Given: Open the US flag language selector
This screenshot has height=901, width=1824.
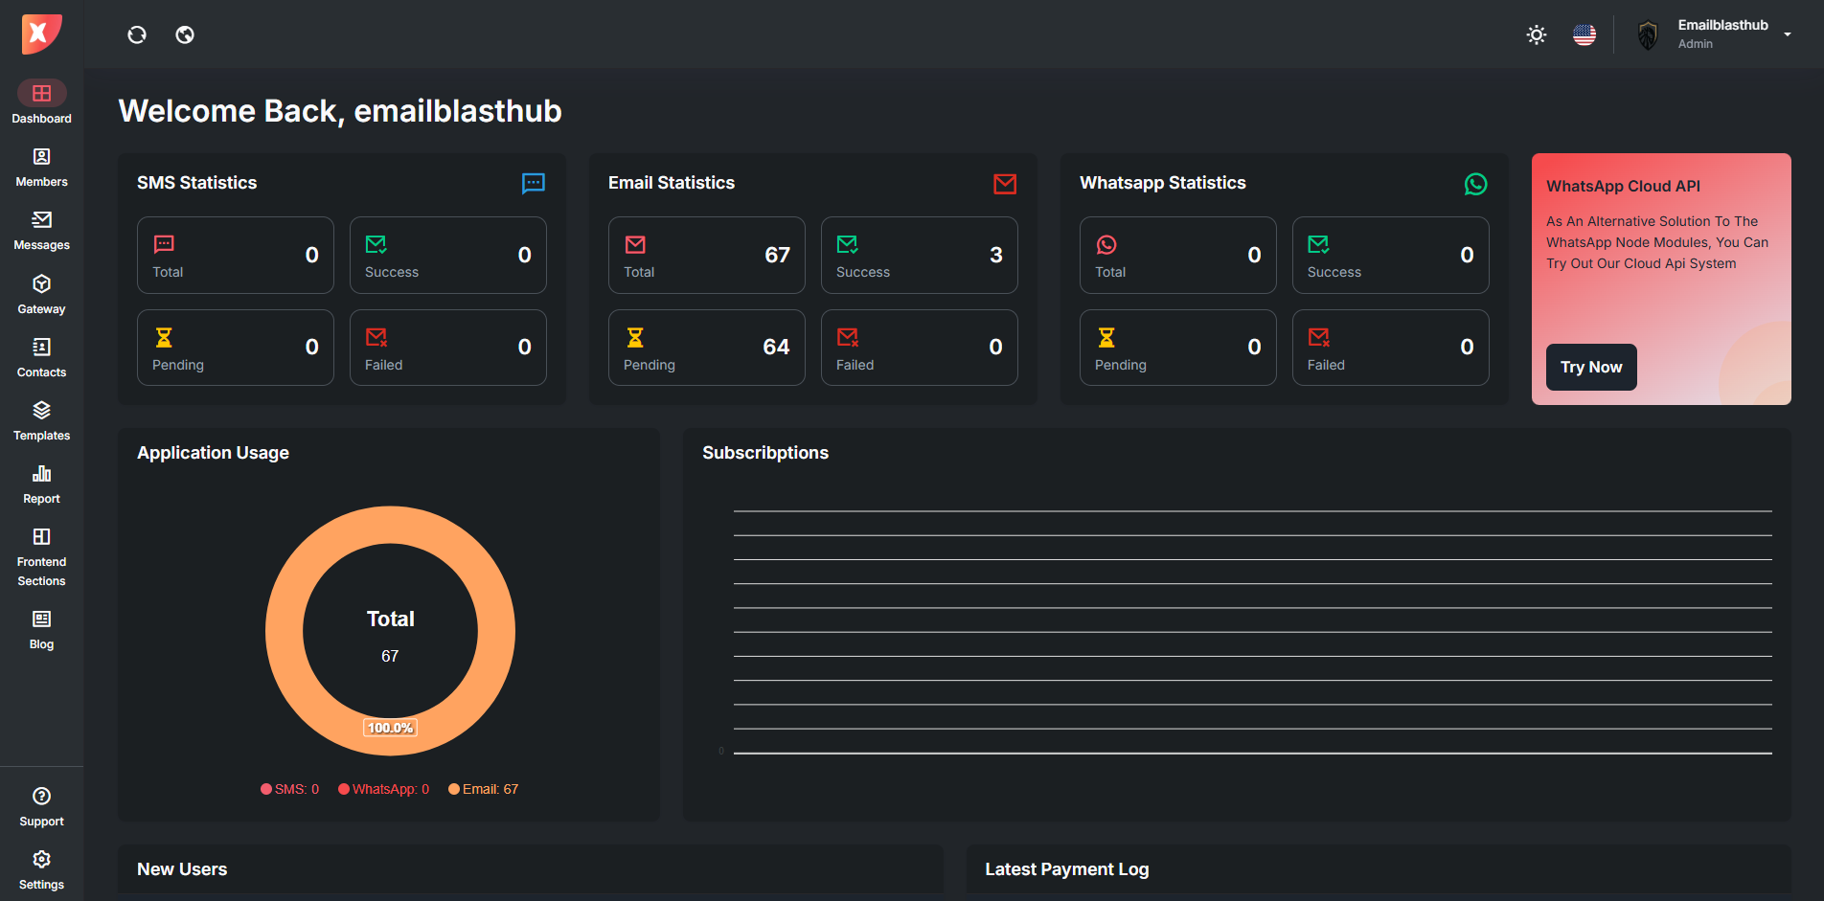Looking at the screenshot, I should click(x=1585, y=35).
